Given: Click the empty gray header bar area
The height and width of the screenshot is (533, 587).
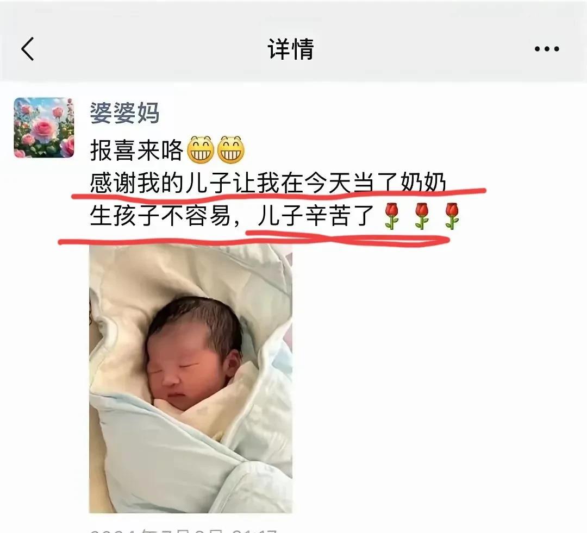Looking at the screenshot, I should [x=430, y=49].
